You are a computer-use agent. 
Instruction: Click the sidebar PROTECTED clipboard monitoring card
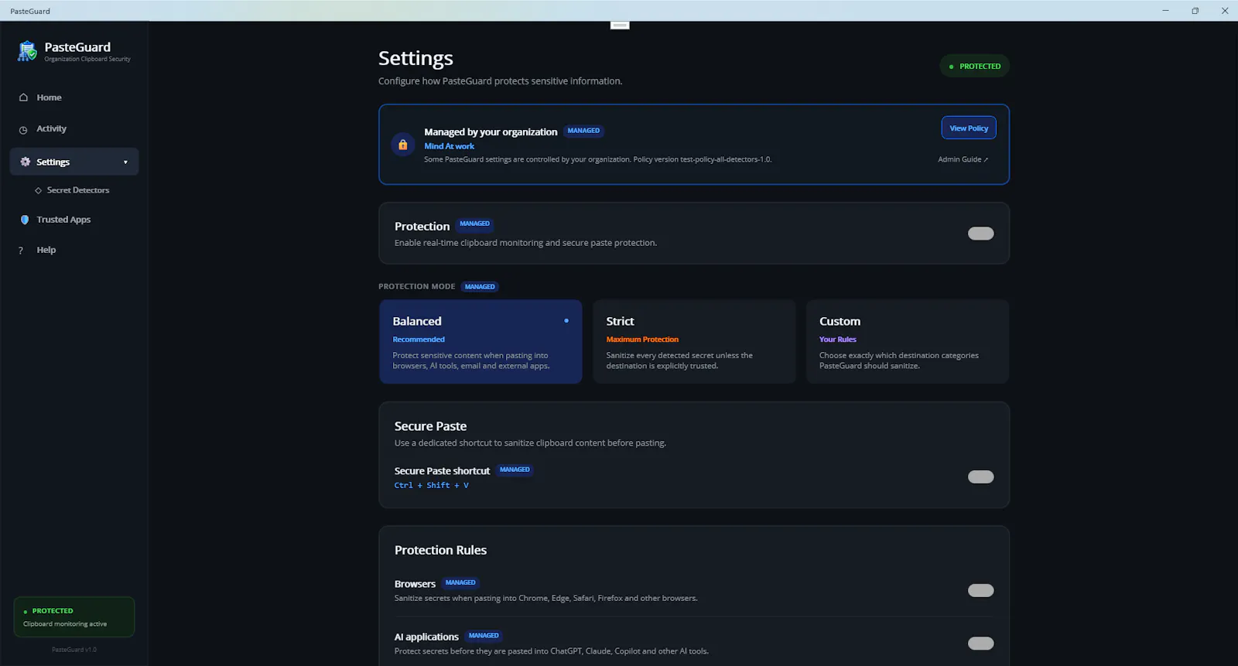click(74, 616)
